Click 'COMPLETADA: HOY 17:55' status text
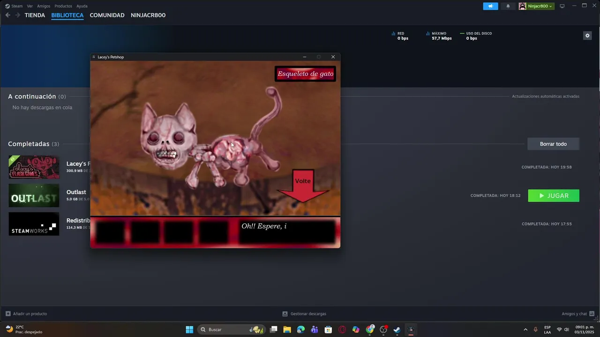This screenshot has width=600, height=337. (x=547, y=224)
